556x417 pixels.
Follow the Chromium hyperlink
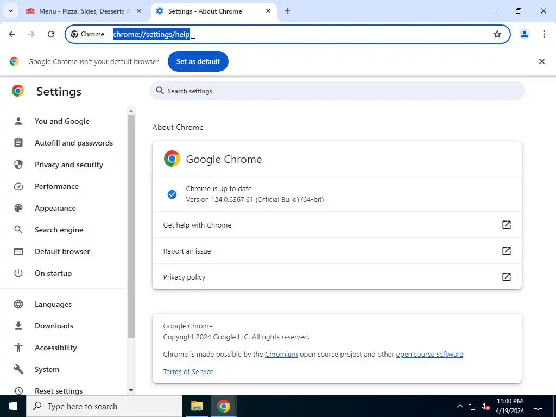[x=281, y=354]
